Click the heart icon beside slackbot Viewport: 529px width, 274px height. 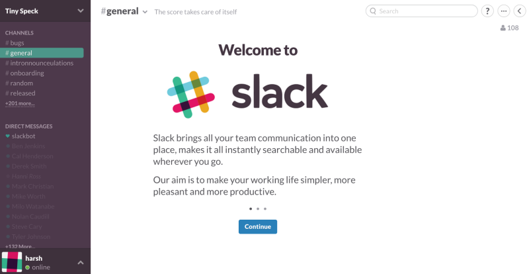[x=8, y=136]
